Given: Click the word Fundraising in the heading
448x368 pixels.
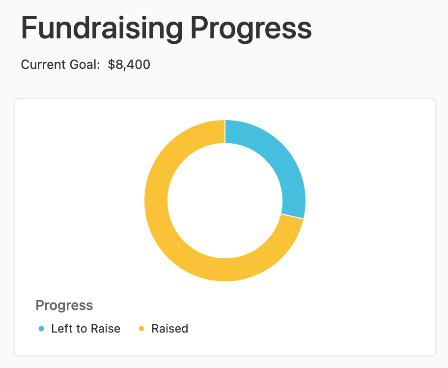Looking at the screenshot, I should (102, 29).
